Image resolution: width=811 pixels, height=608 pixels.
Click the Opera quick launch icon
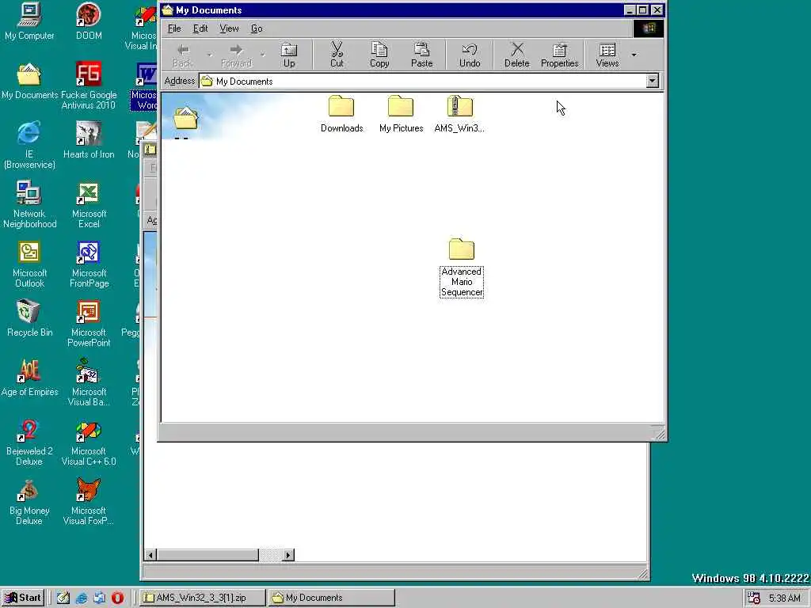click(117, 598)
